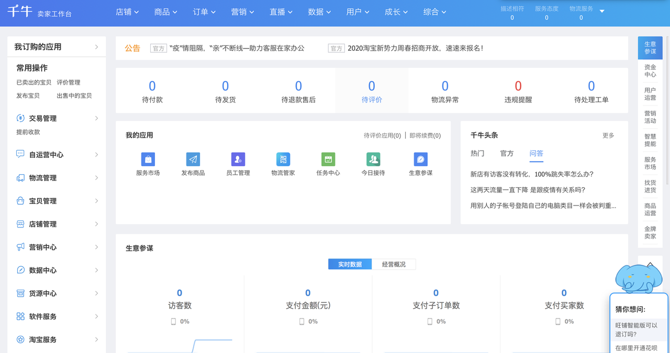Open 资金中心 in the right sidebar
The image size is (670, 353).
650,71
